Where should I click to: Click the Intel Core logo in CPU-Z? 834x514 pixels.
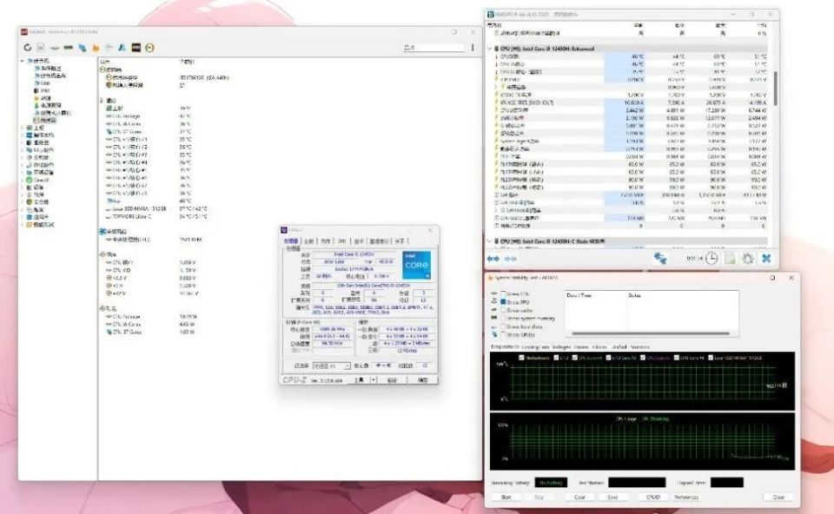point(416,265)
